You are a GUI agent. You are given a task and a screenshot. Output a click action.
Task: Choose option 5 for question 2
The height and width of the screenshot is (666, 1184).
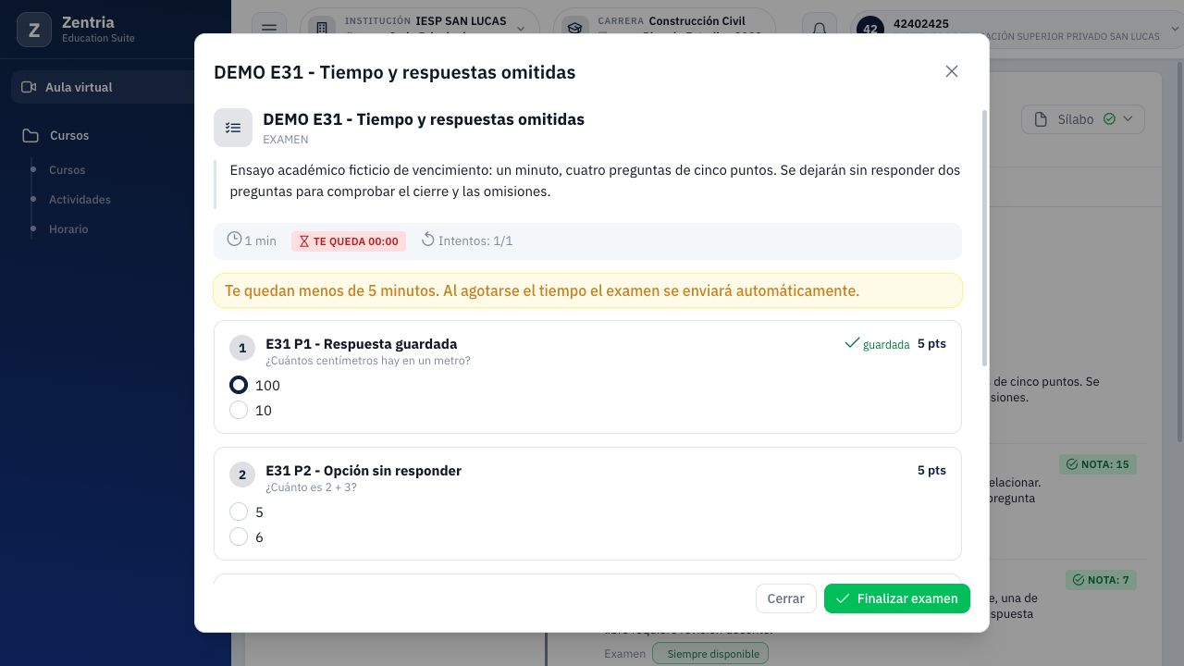click(x=239, y=512)
